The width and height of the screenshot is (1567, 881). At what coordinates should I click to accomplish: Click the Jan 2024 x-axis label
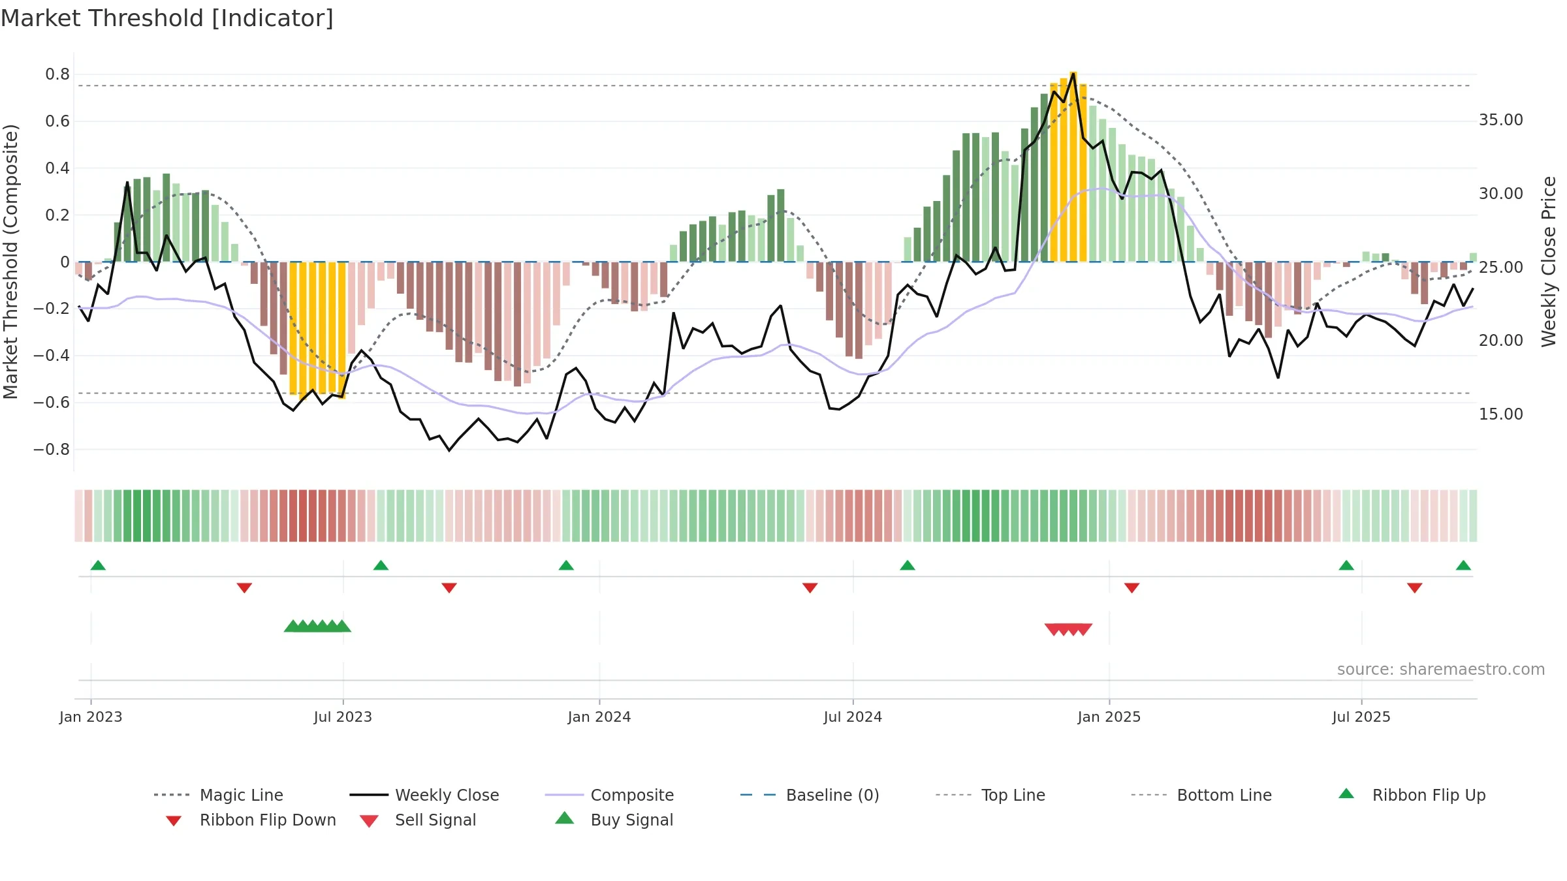coord(599,717)
